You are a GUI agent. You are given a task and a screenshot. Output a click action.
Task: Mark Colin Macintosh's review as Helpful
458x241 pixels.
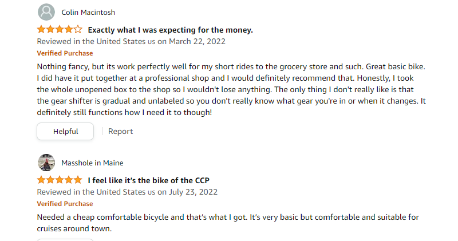pyautogui.click(x=65, y=131)
